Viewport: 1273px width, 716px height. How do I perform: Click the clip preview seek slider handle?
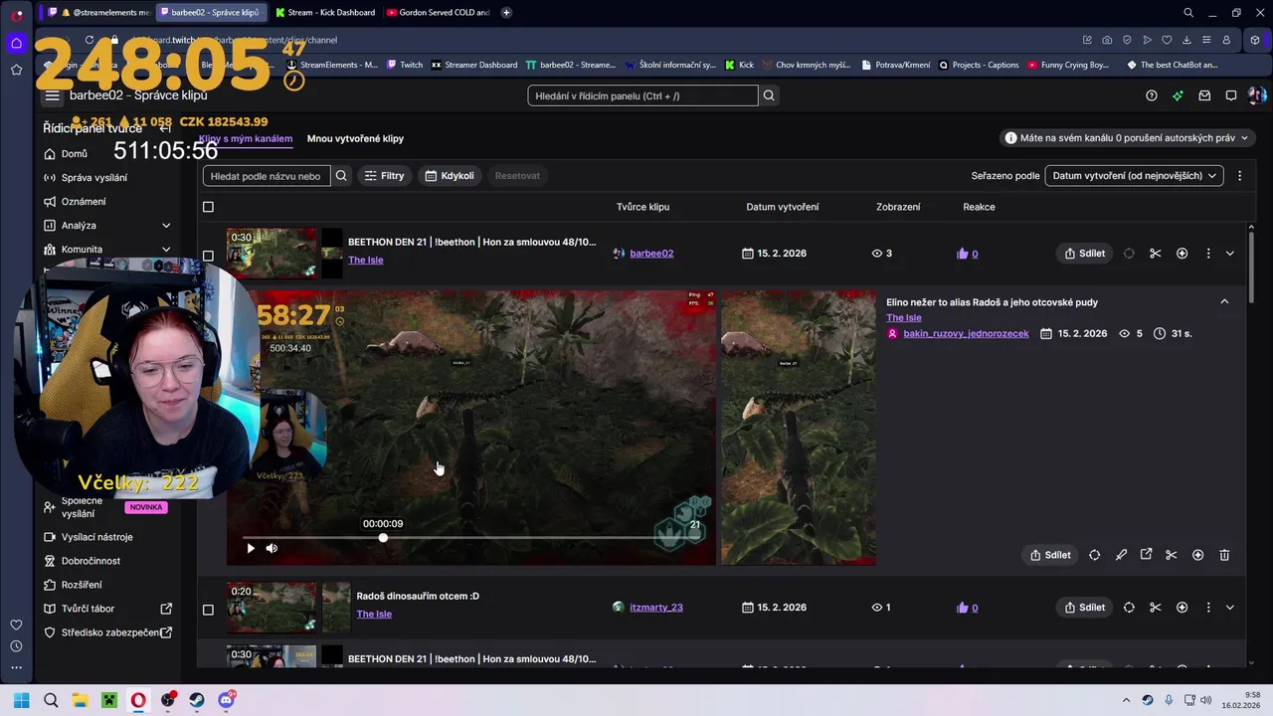click(x=383, y=538)
